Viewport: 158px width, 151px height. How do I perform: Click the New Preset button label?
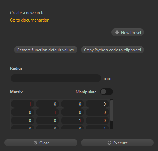(131, 33)
